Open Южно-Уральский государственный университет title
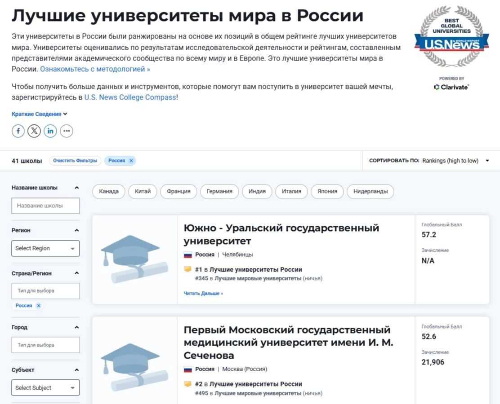 coord(281,235)
